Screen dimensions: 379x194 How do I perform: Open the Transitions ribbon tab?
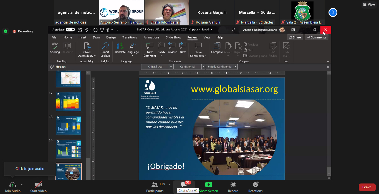click(x=130, y=37)
